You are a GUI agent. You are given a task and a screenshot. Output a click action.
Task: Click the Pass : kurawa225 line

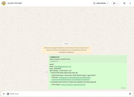[x=55, y=68]
